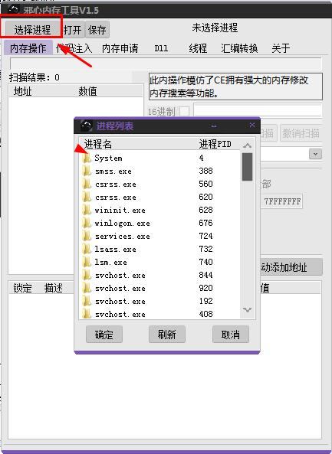Screen dimensions: 332x454
Task: Click the lsass.exe process icon
Action: [x=87, y=250]
